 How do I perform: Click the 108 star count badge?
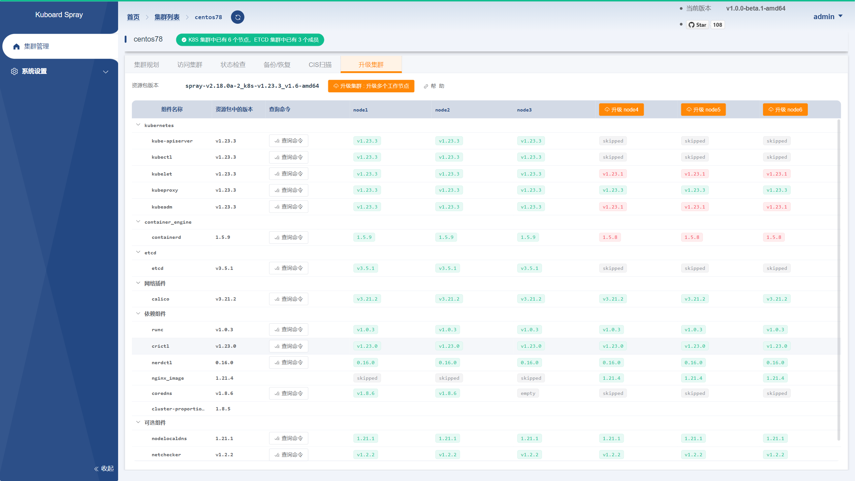(717, 25)
